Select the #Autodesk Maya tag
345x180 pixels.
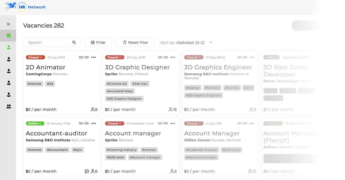point(120,91)
